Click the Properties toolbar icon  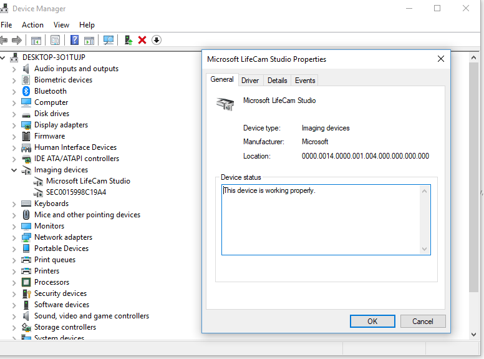click(56, 40)
